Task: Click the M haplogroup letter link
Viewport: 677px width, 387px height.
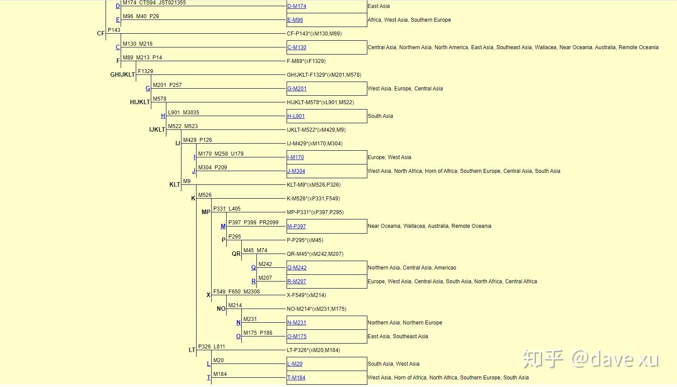Action: coord(223,226)
